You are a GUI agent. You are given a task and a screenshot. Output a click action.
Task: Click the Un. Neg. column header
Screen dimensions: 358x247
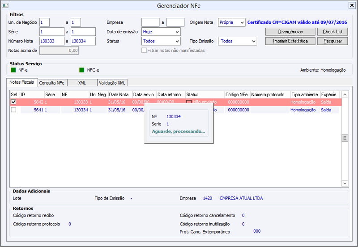click(x=98, y=94)
